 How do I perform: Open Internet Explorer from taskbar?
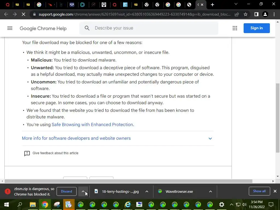pyautogui.click(x=127, y=204)
